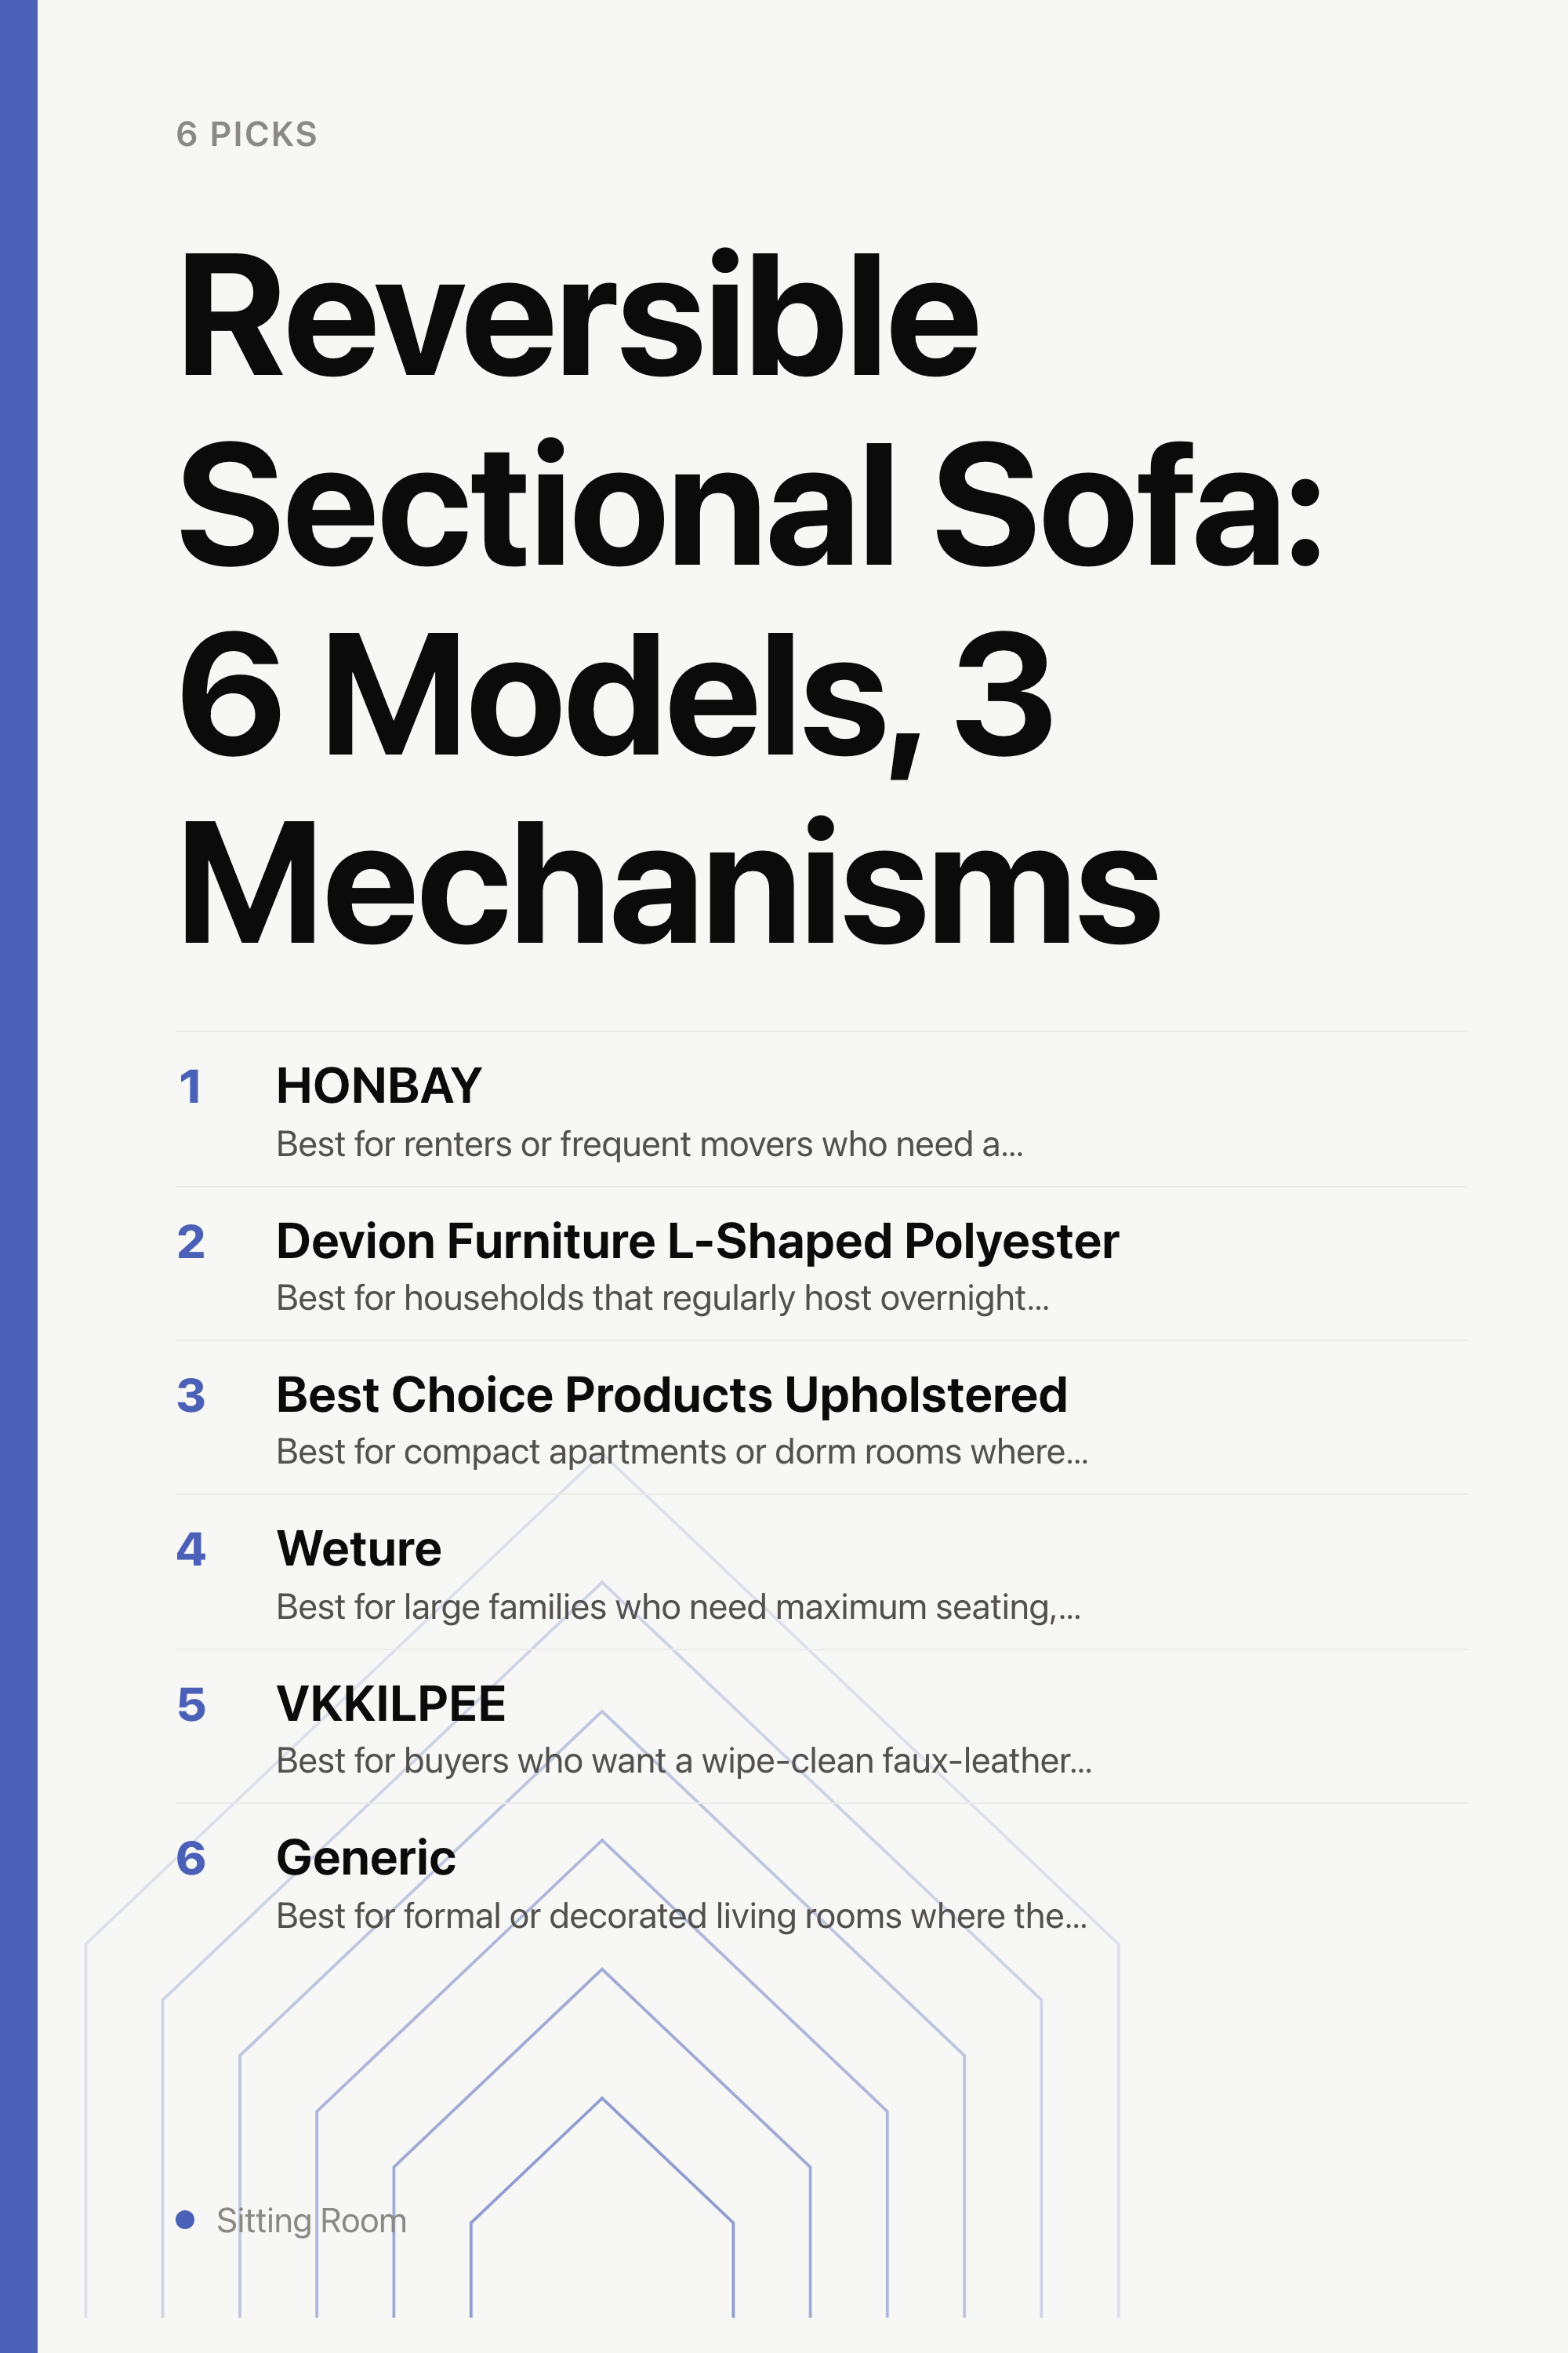Expand truncated text 'Best for renters or frequent movers'
Screen dimensions: 1568x2353
pos(650,1144)
